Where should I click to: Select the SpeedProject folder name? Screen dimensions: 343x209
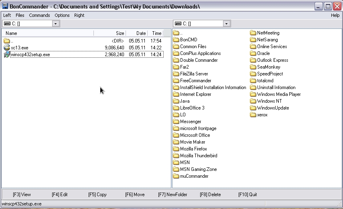tap(270, 74)
